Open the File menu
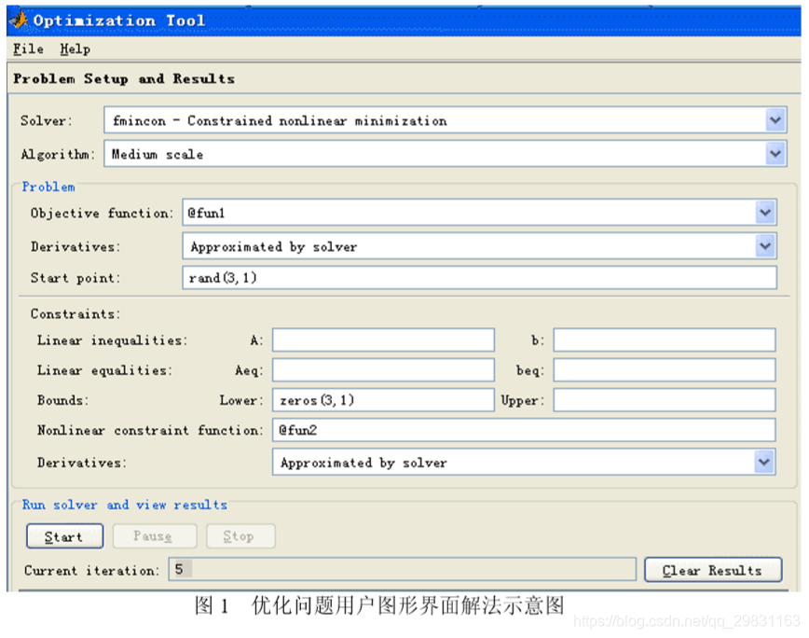Viewport: 809px width, 638px height. point(28,49)
